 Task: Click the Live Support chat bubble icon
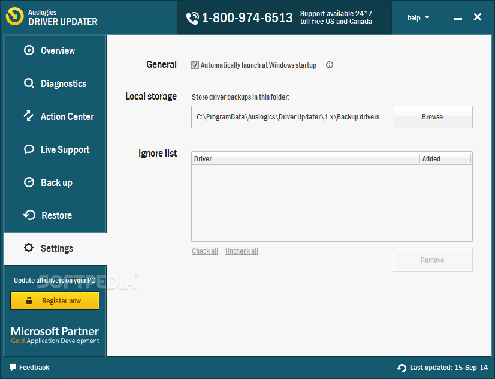(x=29, y=149)
